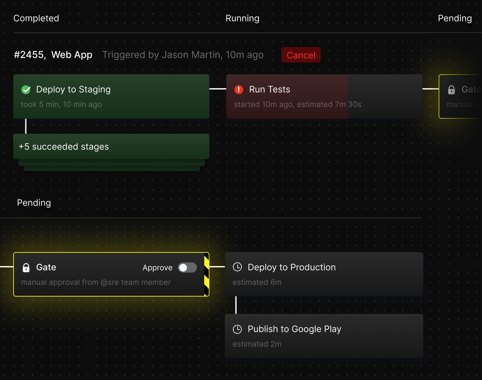Click the #2455, Web App pipeline title
Viewport: 482px width, 380px height.
tap(53, 55)
